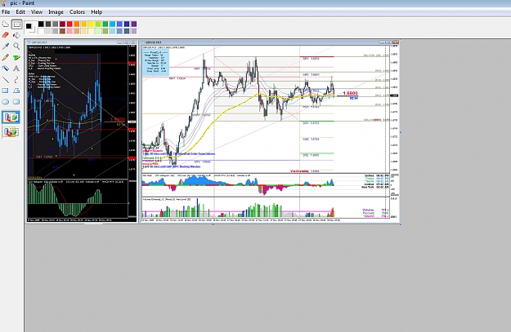Choose the Ellipse shape tool
This screenshot has height=332, width=511.
[5, 102]
